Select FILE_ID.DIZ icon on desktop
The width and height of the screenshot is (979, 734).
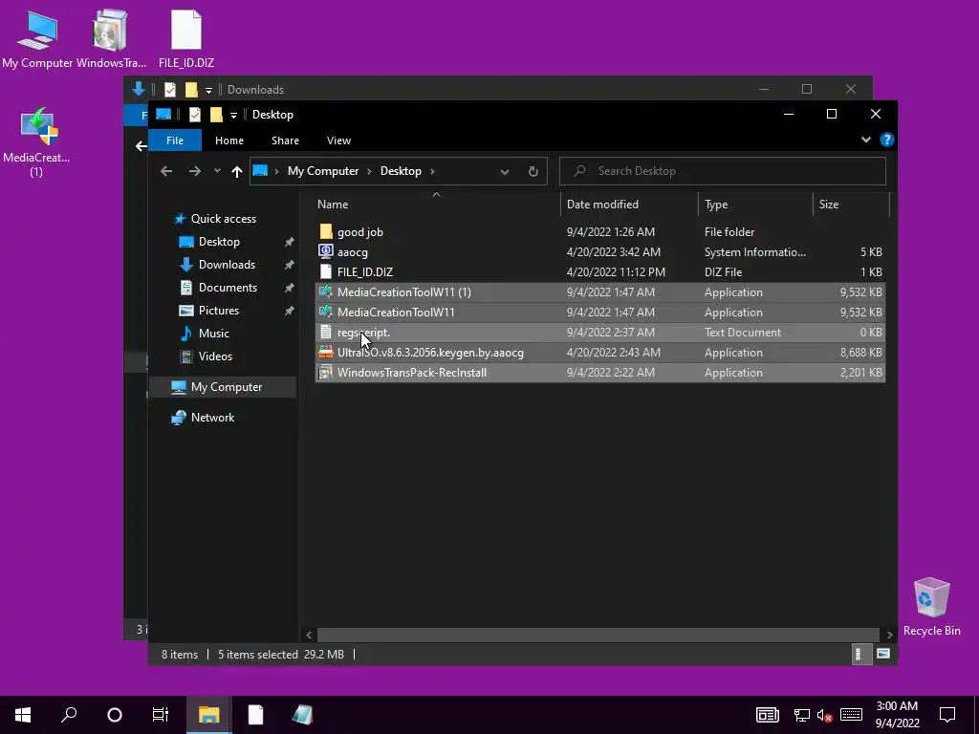point(186,38)
